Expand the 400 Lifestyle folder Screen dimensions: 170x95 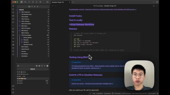click(20, 21)
